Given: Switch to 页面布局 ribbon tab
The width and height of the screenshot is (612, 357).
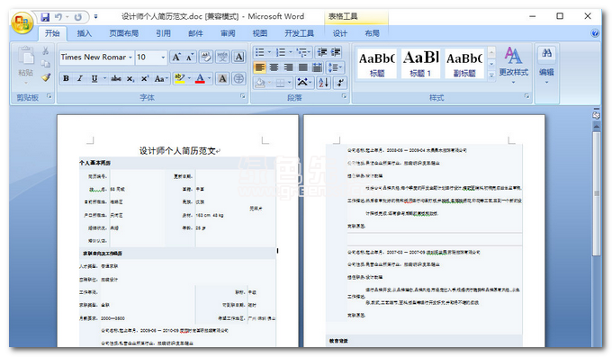Looking at the screenshot, I should tap(123, 33).
